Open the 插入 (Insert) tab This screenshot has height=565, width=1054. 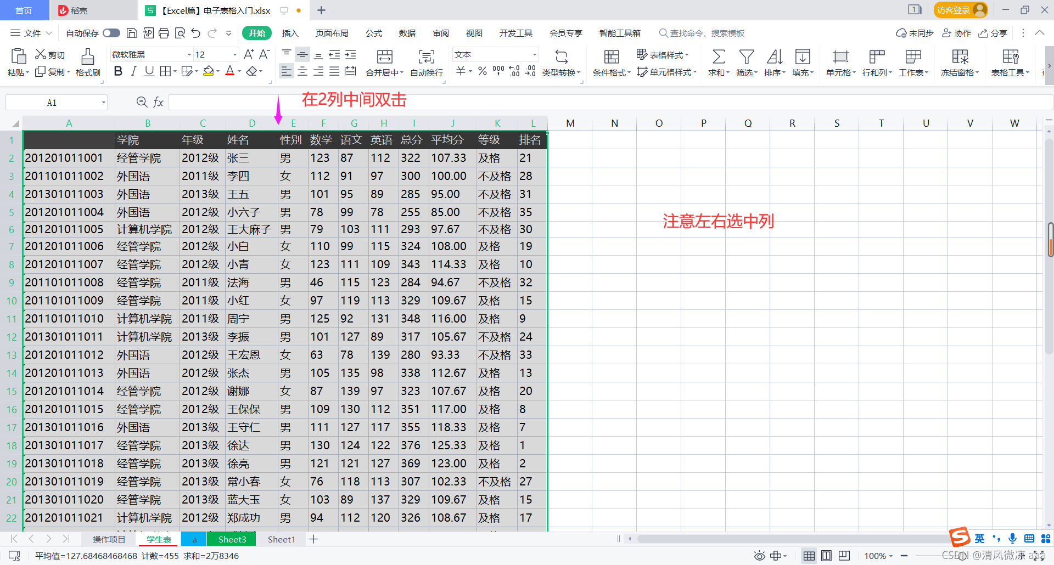290,33
